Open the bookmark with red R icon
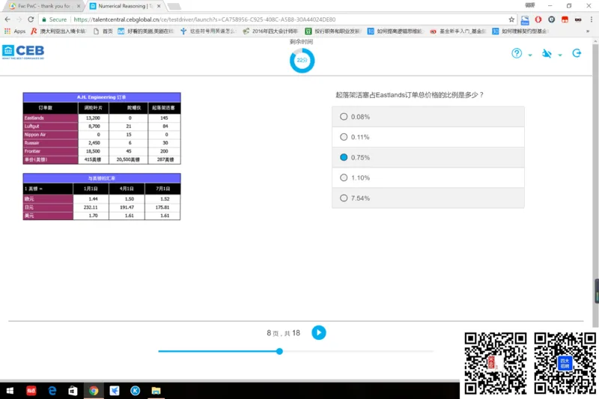 coord(58,31)
